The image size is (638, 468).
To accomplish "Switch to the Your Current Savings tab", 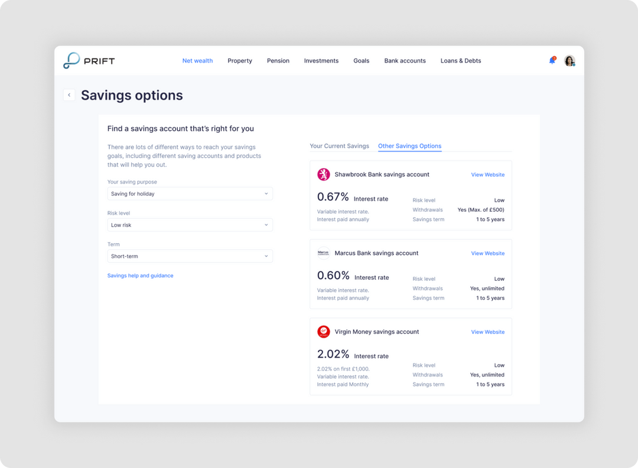I will click(339, 146).
